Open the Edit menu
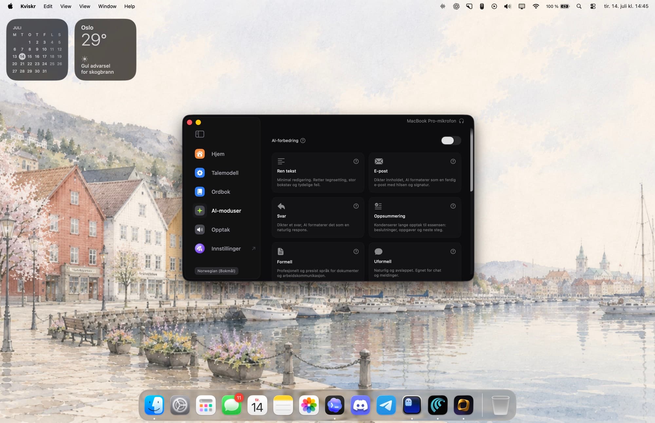655x423 pixels. [x=48, y=6]
